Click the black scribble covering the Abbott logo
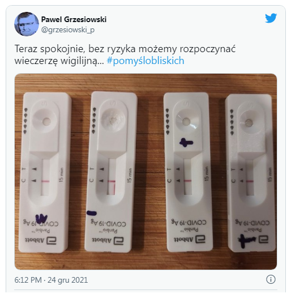The image size is (304, 298). (x=247, y=241)
